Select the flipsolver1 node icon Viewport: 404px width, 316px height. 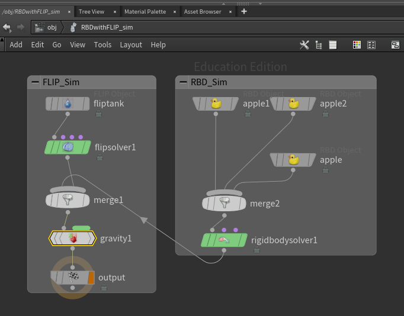68,147
